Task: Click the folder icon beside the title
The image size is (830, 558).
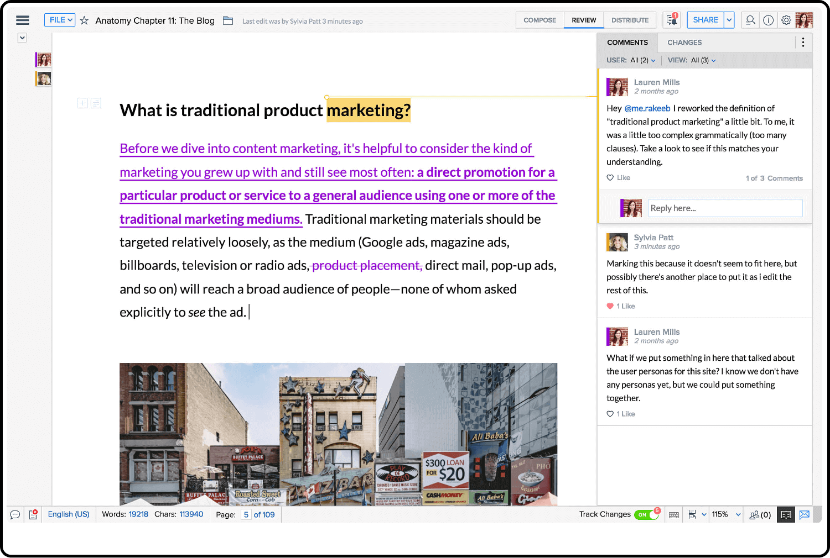Action: (228, 20)
